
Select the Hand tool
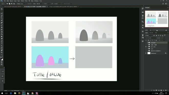2,50
